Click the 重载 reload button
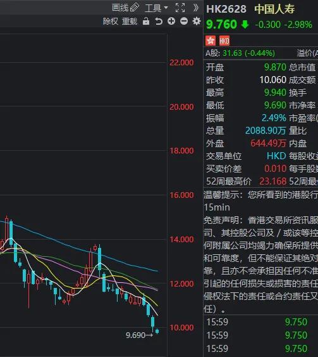The width and height of the screenshot is (318, 357). (130, 22)
